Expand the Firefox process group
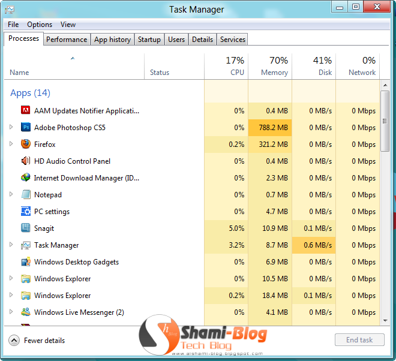Screen dimensions: 396x361 (x=11, y=144)
